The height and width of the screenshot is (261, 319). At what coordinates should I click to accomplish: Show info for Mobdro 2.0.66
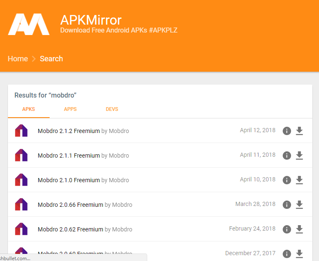coord(287,205)
